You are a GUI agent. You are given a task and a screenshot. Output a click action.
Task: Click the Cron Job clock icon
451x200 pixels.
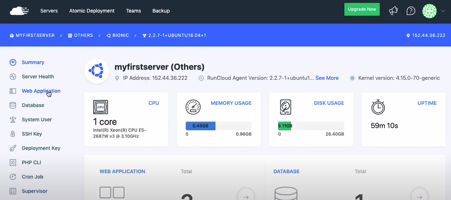click(13, 177)
